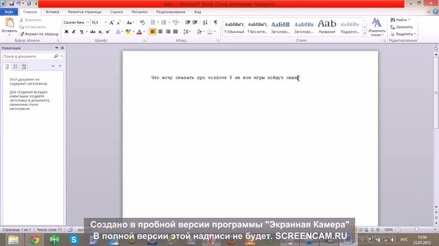Viewport: 439px width, 246px height.
Task: Open the font color dropdown arrow
Action: tap(144, 32)
